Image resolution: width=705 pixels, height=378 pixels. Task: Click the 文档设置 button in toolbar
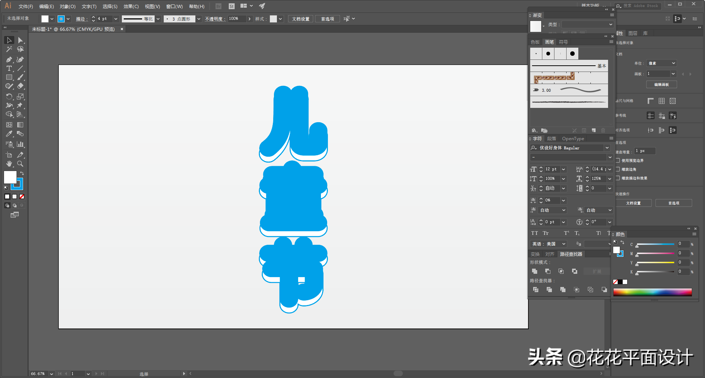pyautogui.click(x=300, y=19)
